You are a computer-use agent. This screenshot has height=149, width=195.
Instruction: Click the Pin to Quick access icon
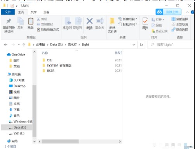(x=9, y=21)
